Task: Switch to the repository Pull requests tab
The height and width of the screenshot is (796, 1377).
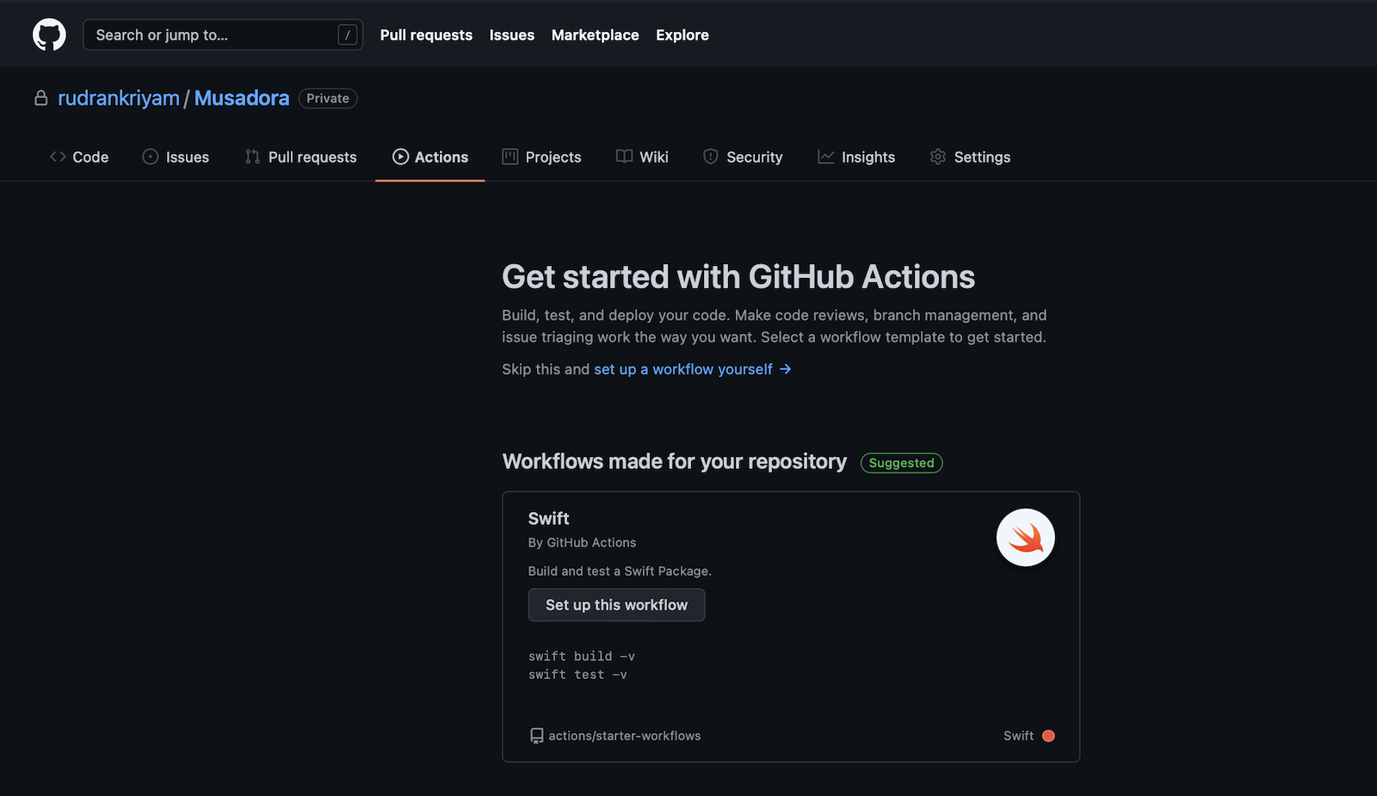Action: click(300, 157)
